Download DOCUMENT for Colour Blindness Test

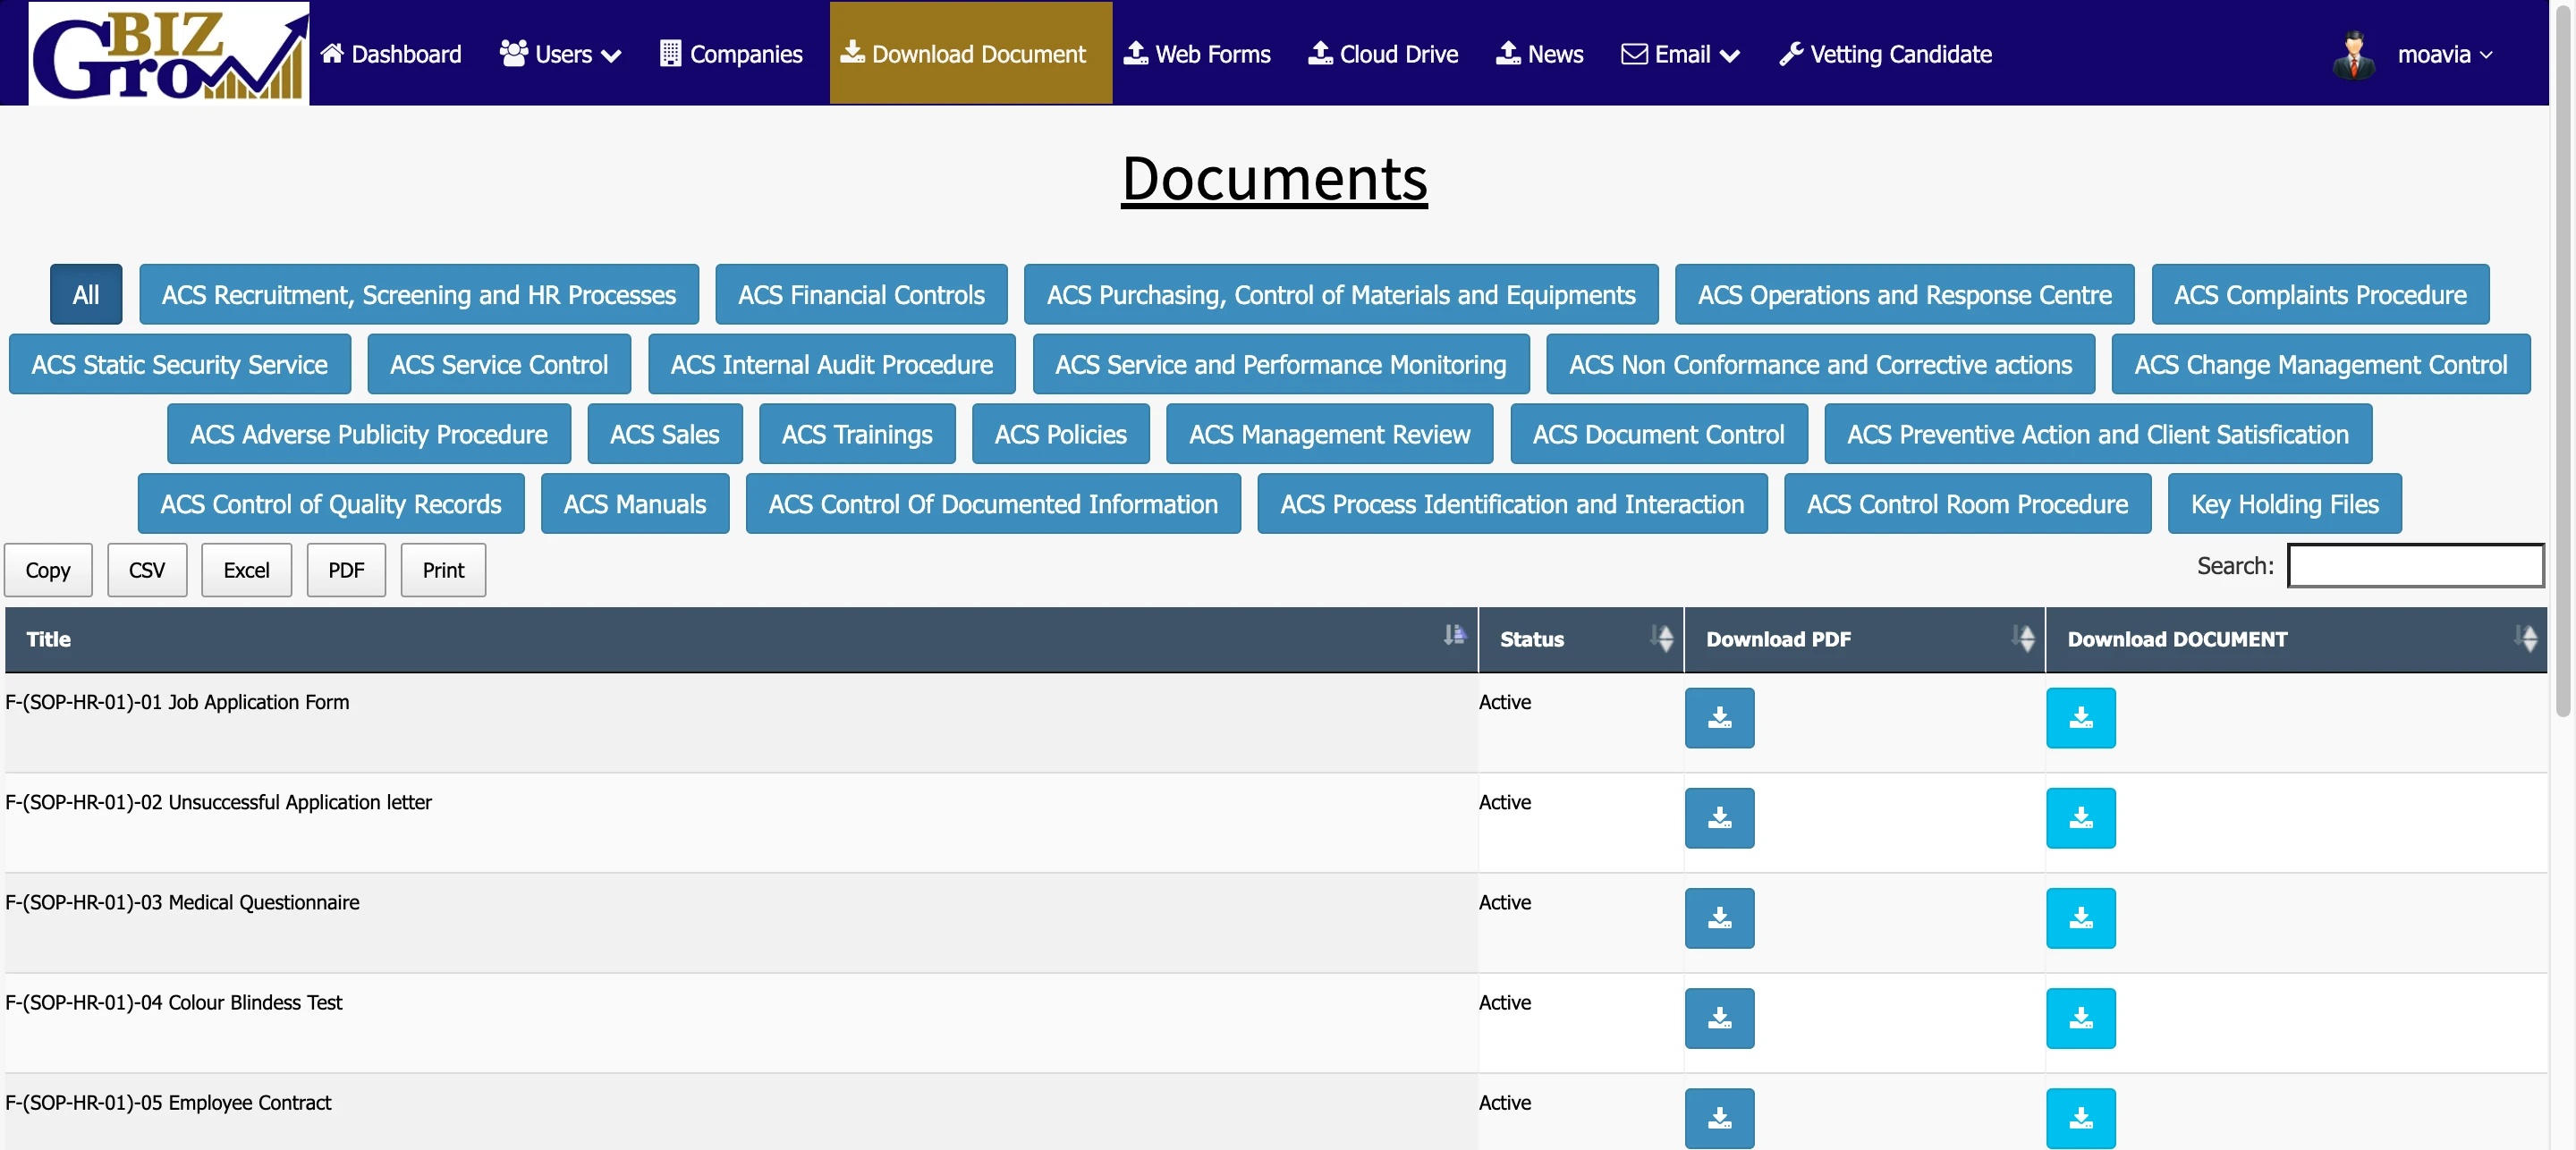point(2080,1018)
